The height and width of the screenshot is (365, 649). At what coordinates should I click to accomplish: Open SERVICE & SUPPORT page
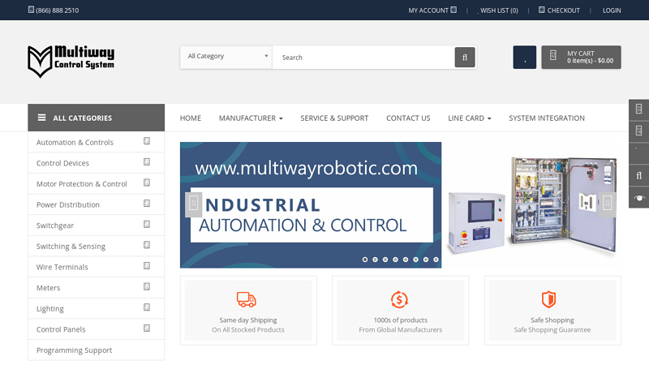(334, 118)
